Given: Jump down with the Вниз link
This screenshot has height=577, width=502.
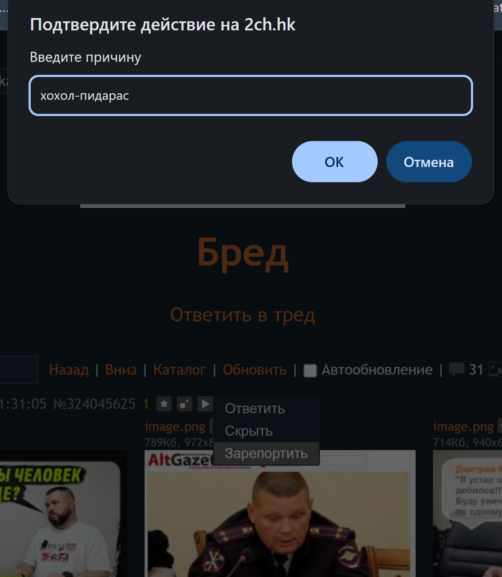Looking at the screenshot, I should coord(121,369).
